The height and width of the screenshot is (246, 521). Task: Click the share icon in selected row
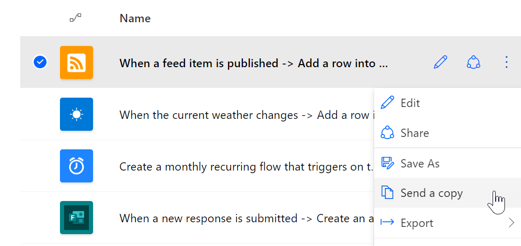click(x=473, y=63)
